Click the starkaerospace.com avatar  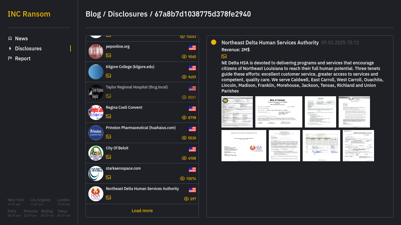click(96, 173)
